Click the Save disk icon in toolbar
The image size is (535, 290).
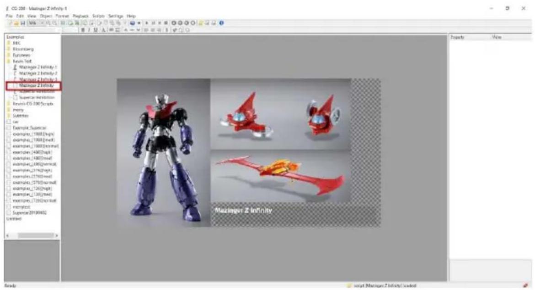coord(23,23)
